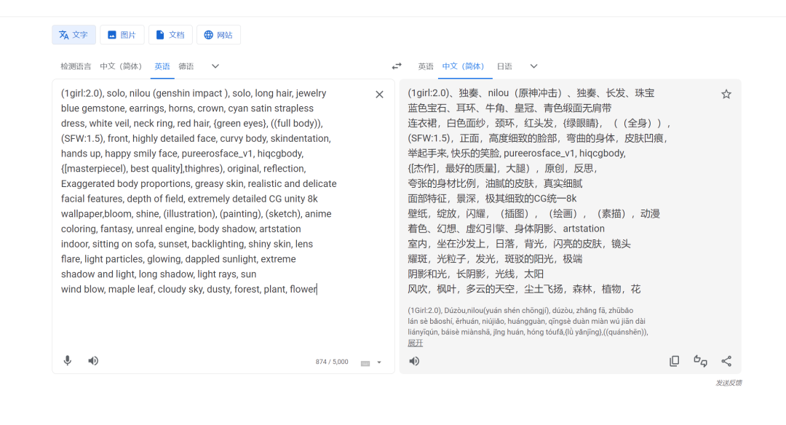Open input tools dropdown arrow

tap(379, 362)
